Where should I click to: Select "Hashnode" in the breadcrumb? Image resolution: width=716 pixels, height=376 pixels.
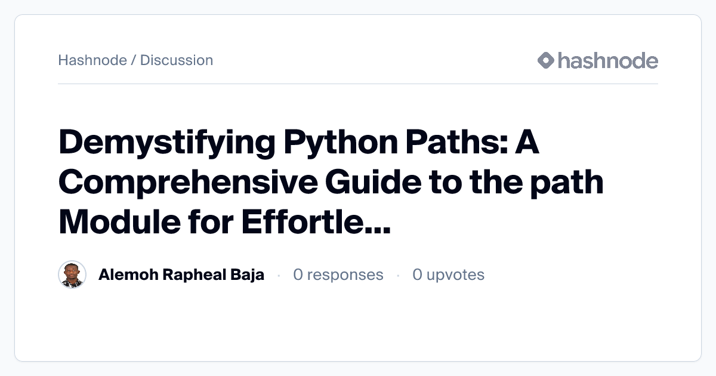[x=92, y=60]
